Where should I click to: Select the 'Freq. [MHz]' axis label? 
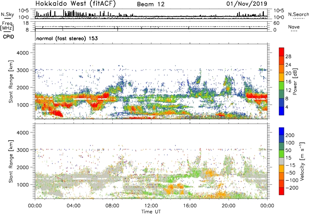(x=7, y=26)
